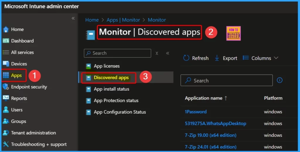Image resolution: width=300 pixels, height=152 pixels.
Task: Click the Reports icon in the sidebar
Action: pos(6,98)
